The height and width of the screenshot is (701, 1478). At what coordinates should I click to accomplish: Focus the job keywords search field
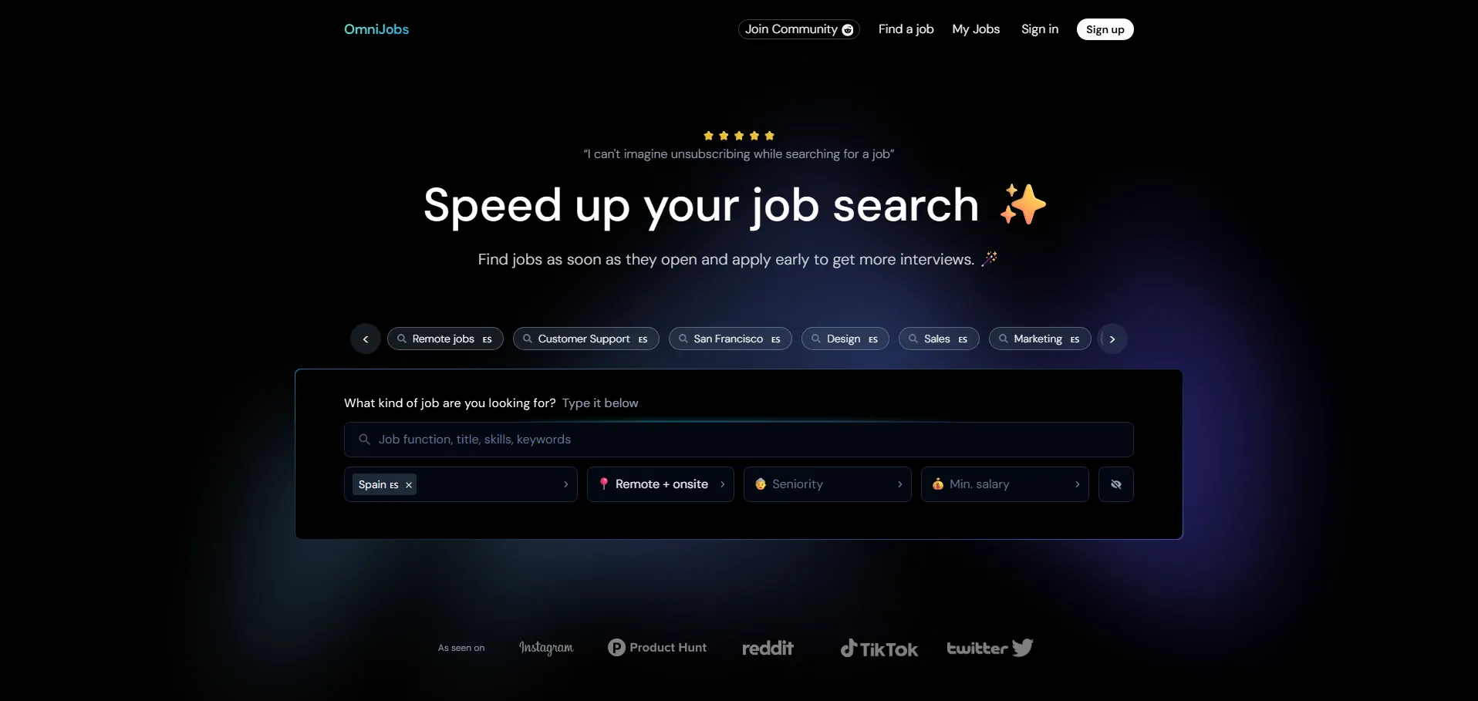tap(738, 440)
